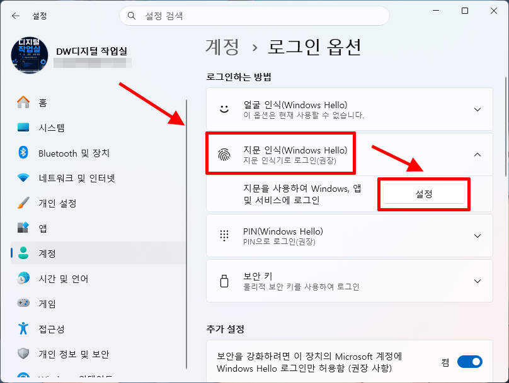Turn off the Windows Hello only sign-in toggle
This screenshot has width=509, height=383.
pos(470,362)
